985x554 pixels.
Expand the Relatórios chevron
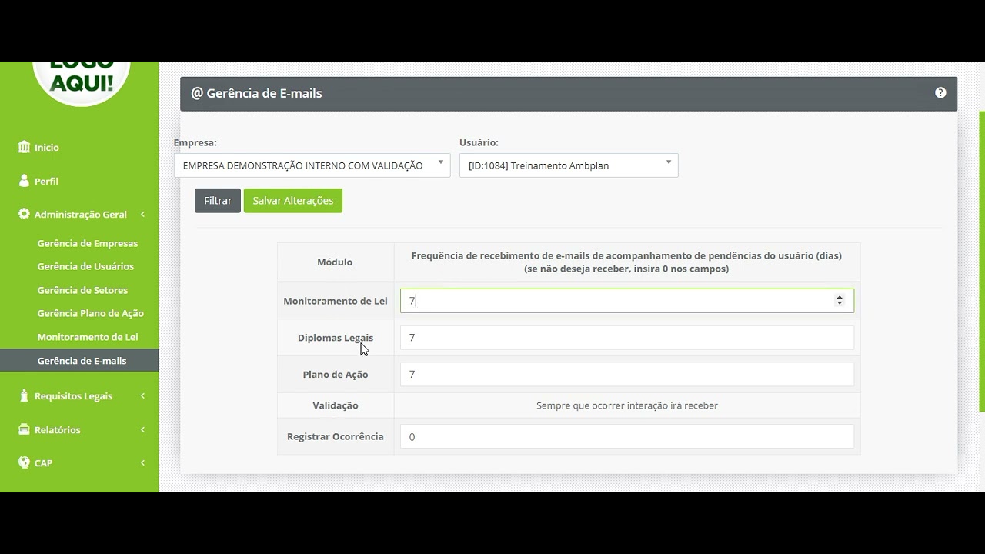(142, 430)
